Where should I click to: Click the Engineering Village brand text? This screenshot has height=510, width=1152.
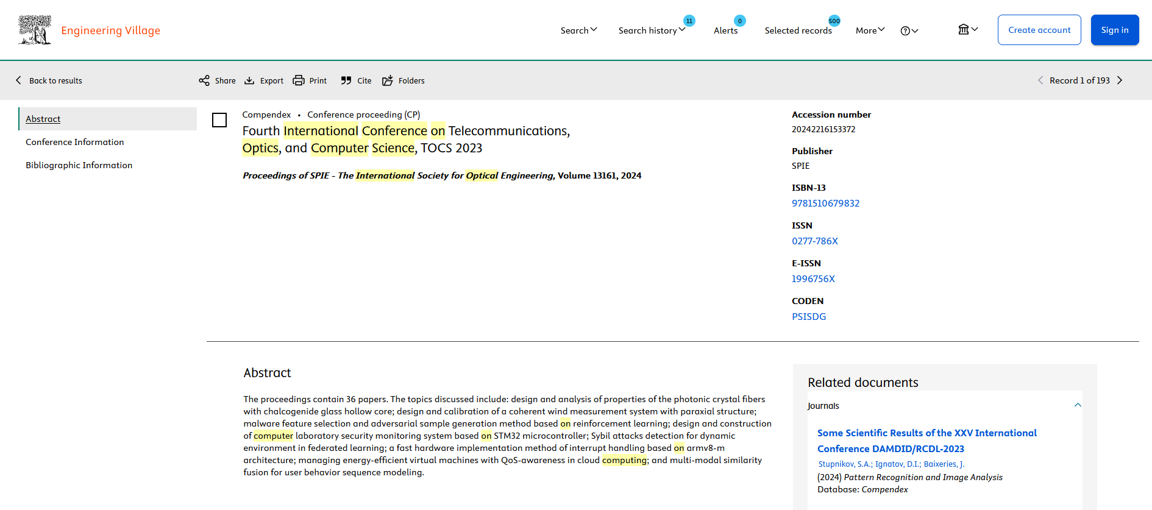[110, 30]
